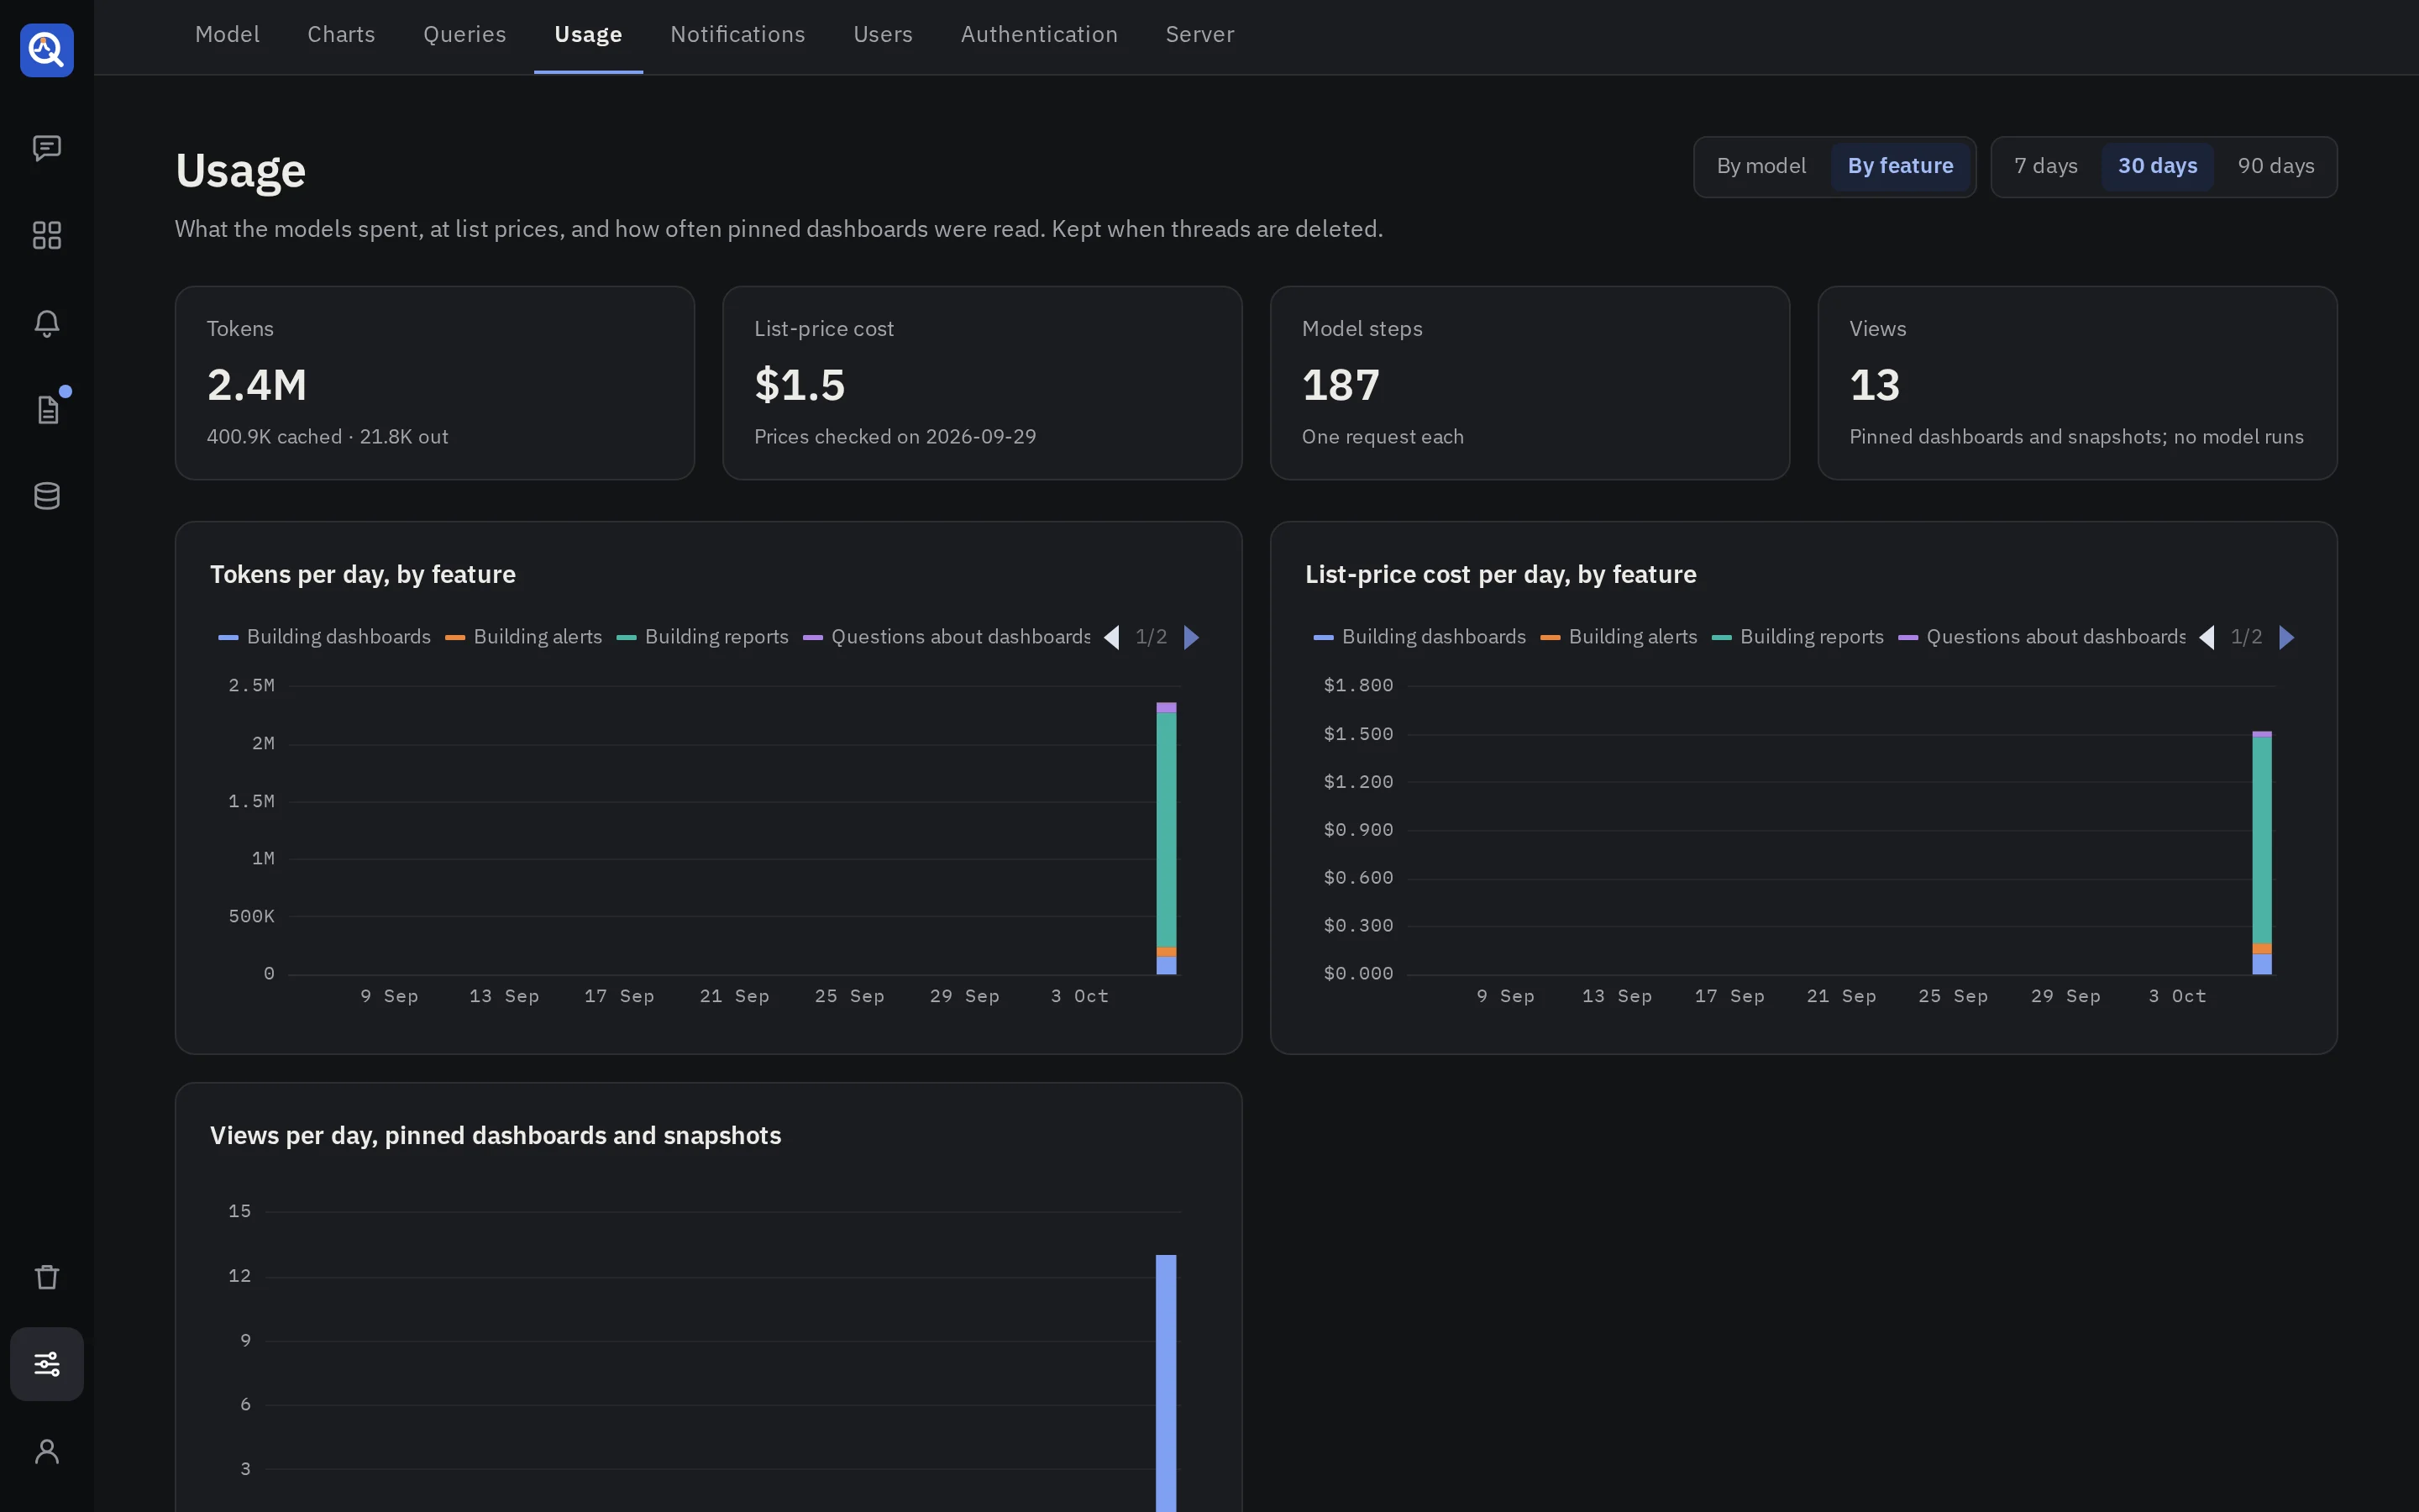Switch to the Users tab
Screen dimensions: 2419x1512
point(883,35)
